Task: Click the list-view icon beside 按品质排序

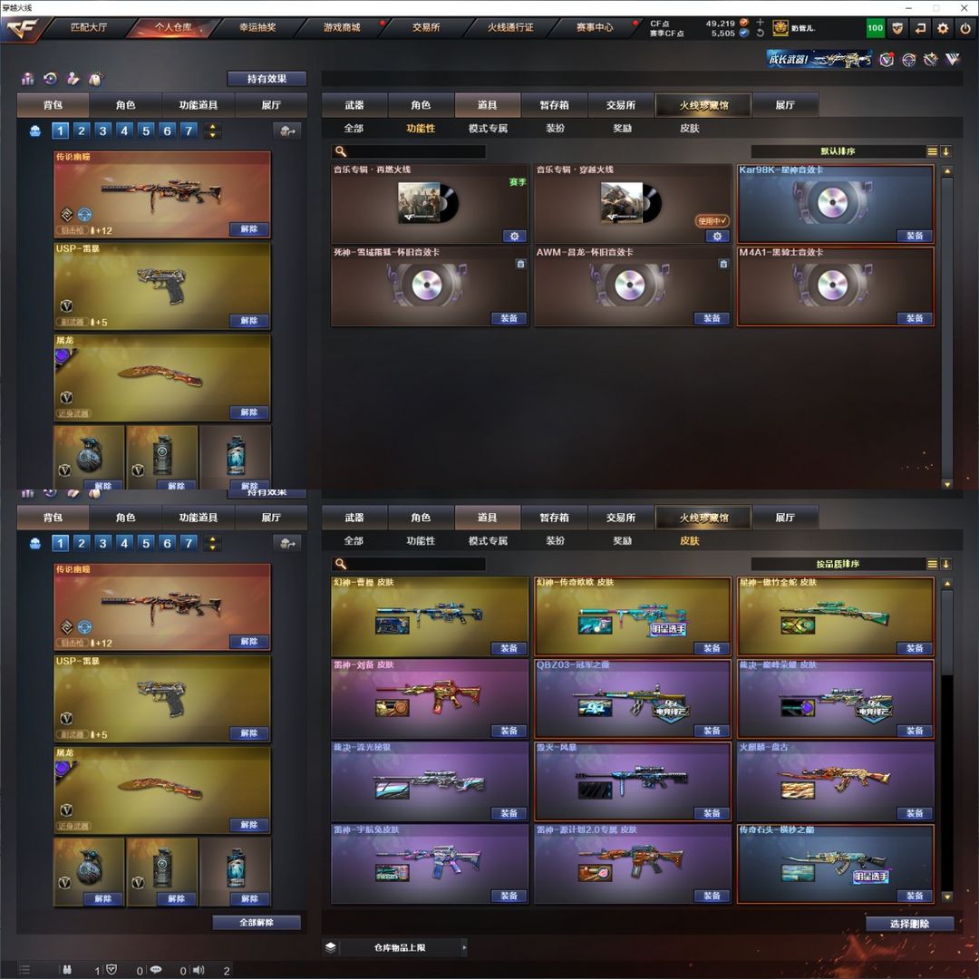Action: (x=932, y=564)
